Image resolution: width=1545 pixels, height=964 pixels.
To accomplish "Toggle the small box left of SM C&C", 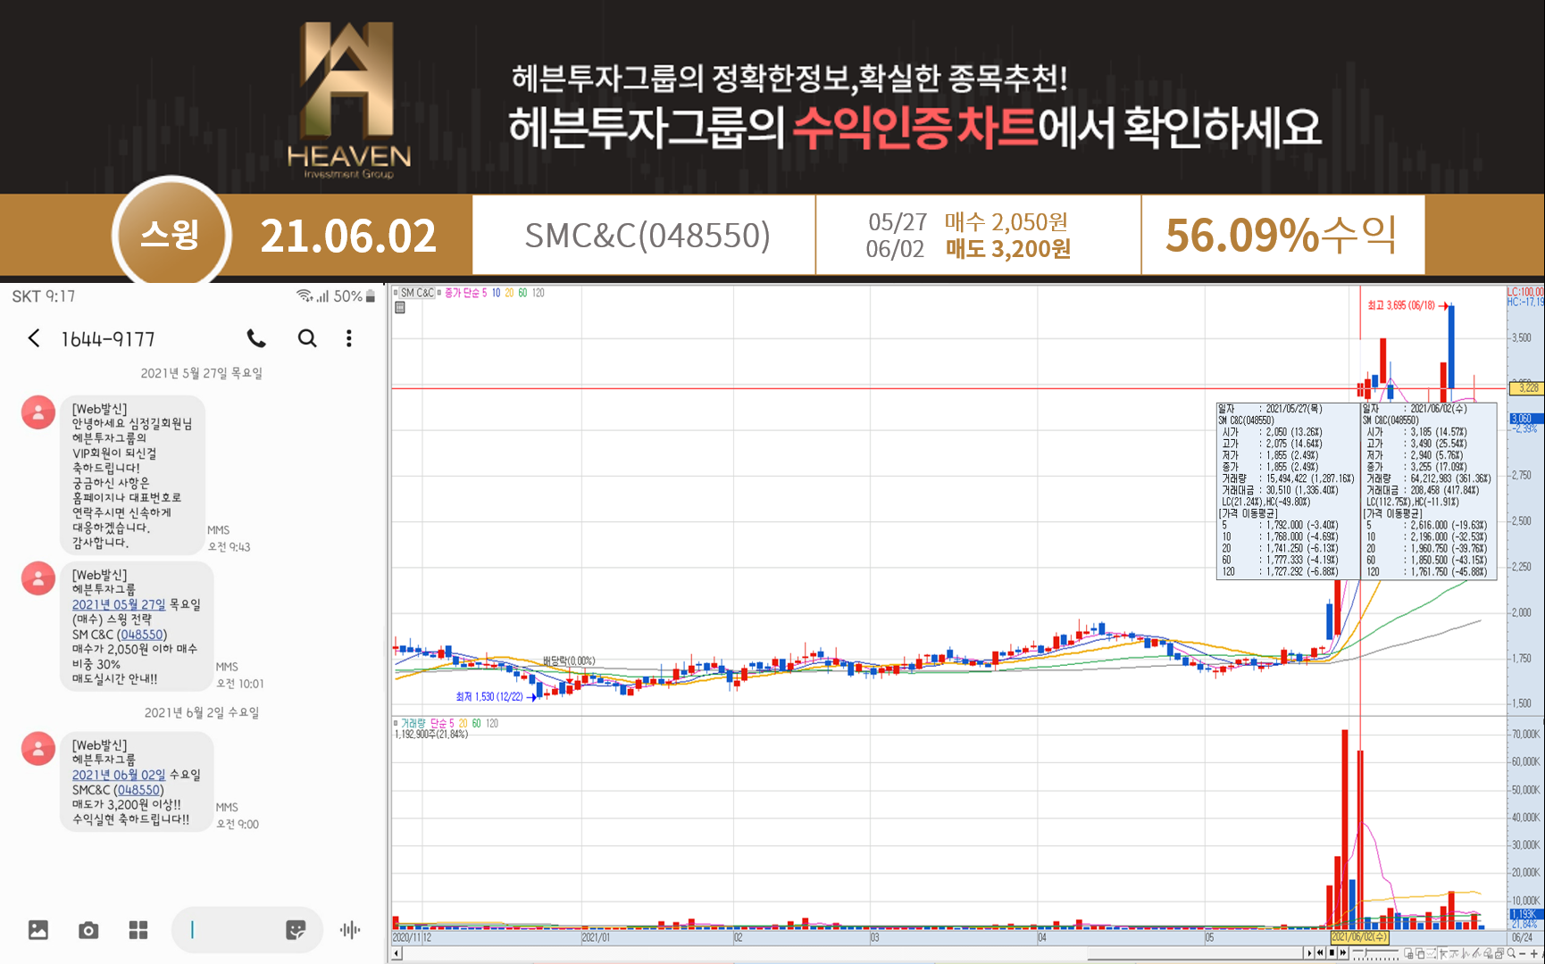I will click(396, 293).
